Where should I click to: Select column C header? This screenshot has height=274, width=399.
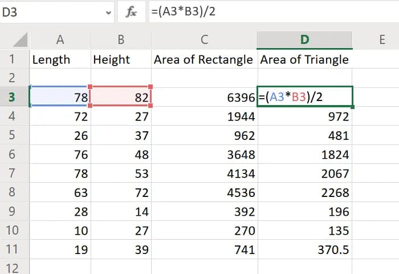(204, 39)
